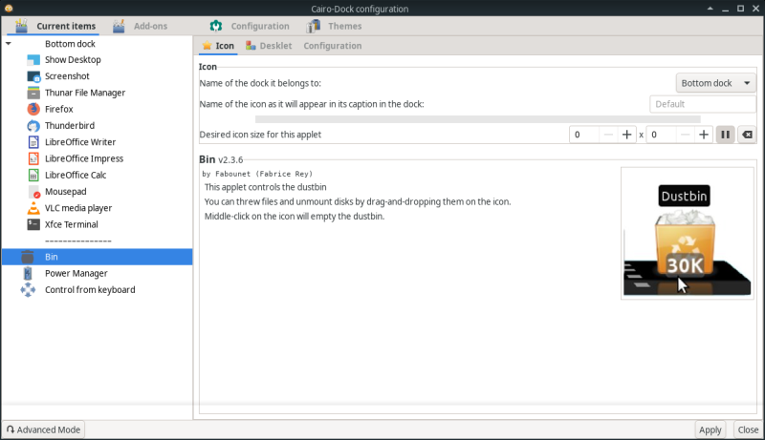
Task: Toggle the linked icon size ratio button
Action: pos(725,135)
